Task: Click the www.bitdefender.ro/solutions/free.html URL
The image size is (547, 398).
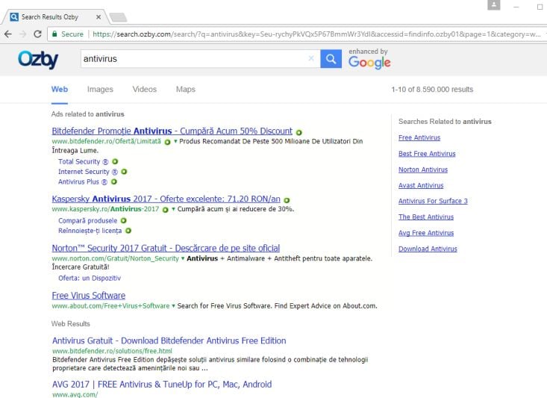Action: tap(112, 351)
